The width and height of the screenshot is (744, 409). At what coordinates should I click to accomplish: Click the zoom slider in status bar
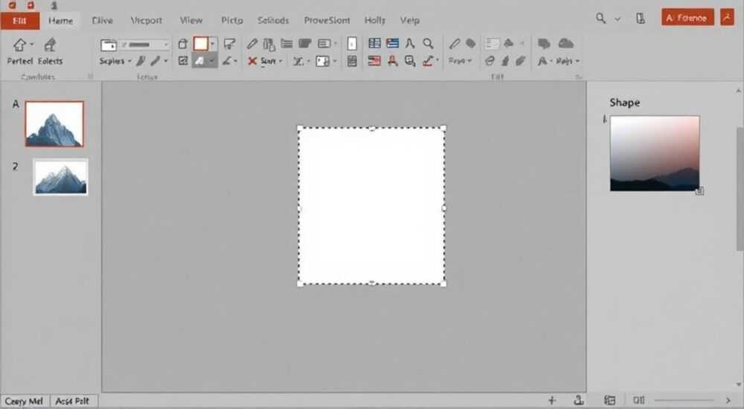click(x=684, y=401)
